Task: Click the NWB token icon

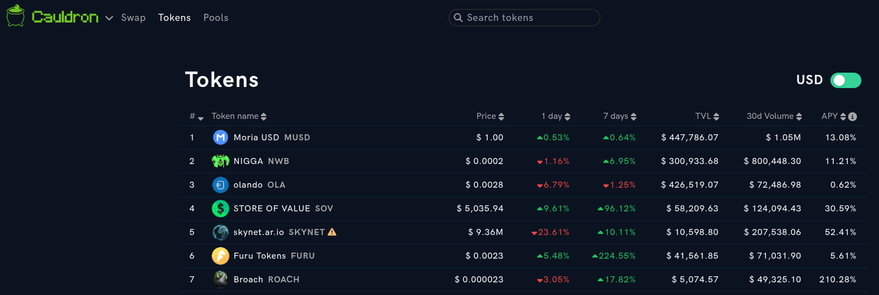Action: point(221,161)
